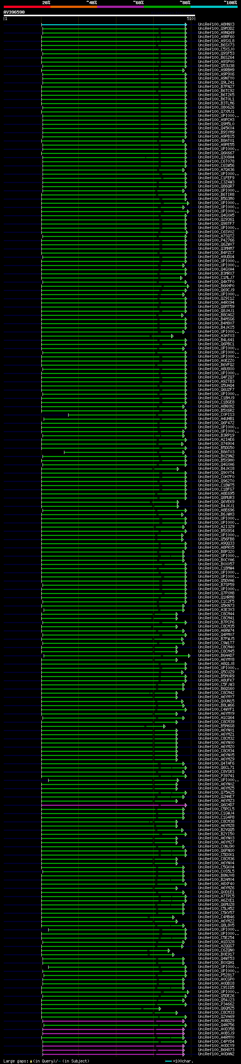Select hit UniRef100_A7TPC5
The height and width of the screenshot is (1064, 241).
(216, 896)
